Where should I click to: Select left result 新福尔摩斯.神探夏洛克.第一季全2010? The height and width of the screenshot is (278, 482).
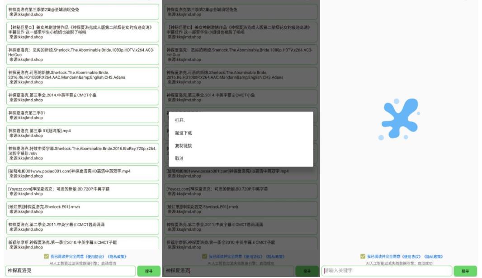[x=82, y=244]
